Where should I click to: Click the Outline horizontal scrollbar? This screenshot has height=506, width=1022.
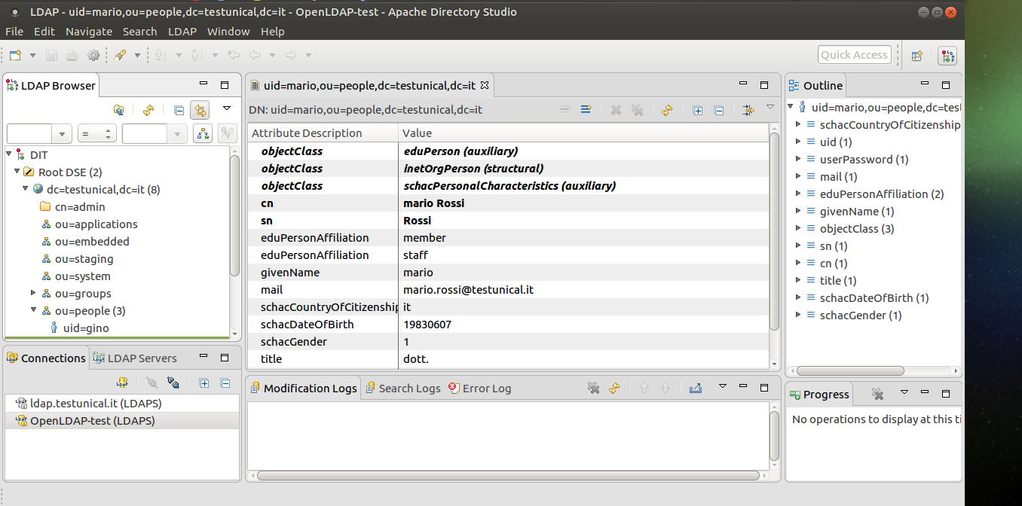point(849,371)
